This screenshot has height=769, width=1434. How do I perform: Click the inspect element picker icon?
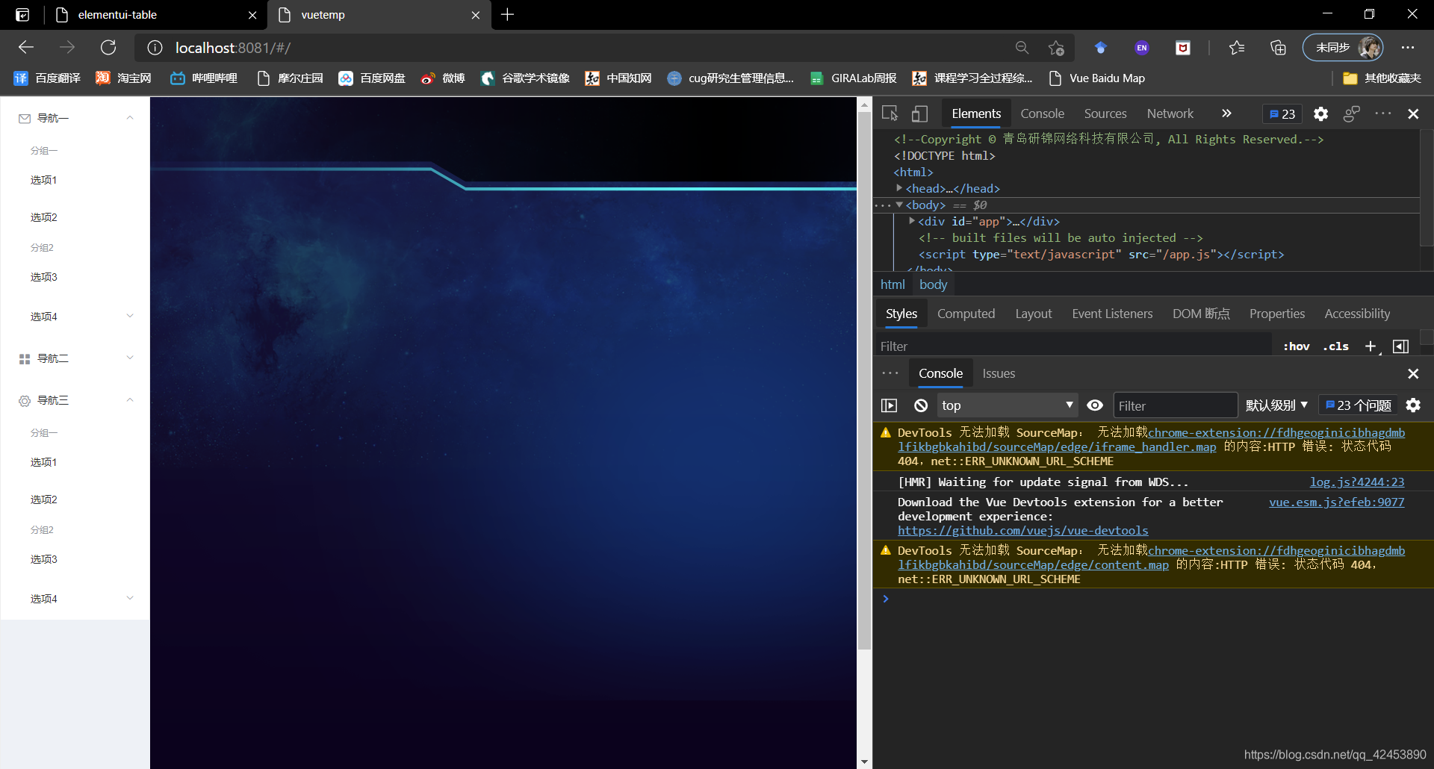[890, 113]
